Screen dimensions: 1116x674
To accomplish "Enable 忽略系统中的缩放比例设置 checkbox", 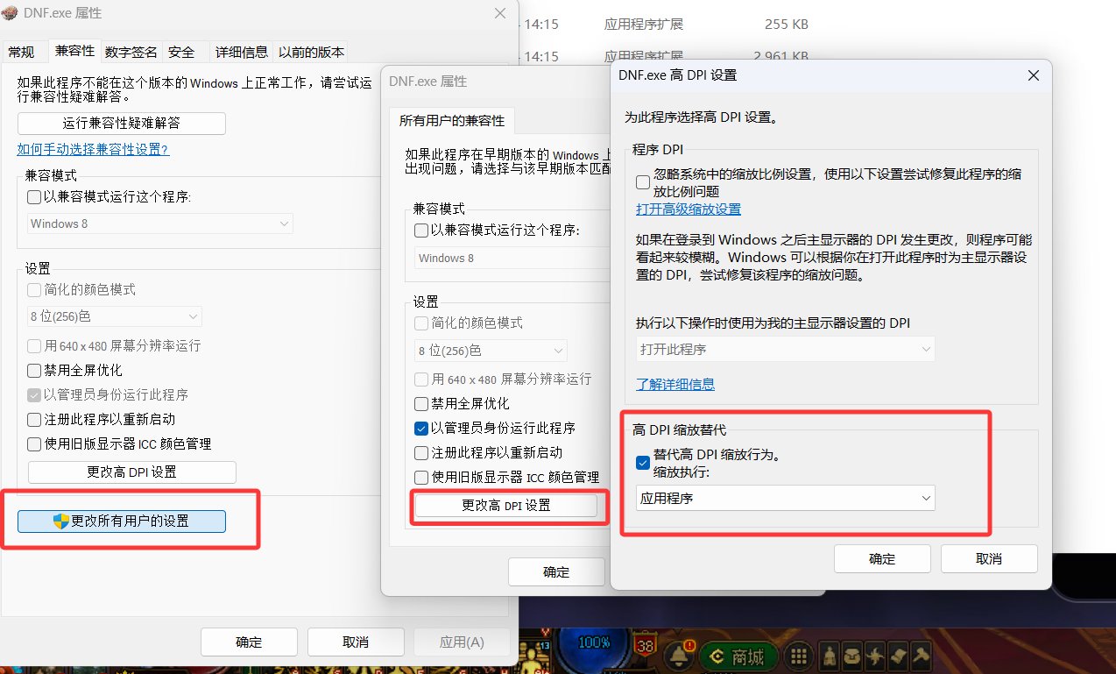I will point(643,182).
